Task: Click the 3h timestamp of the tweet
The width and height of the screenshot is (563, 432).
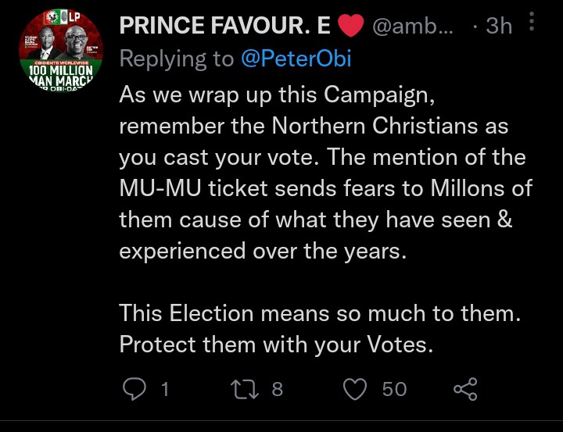Action: (x=499, y=26)
